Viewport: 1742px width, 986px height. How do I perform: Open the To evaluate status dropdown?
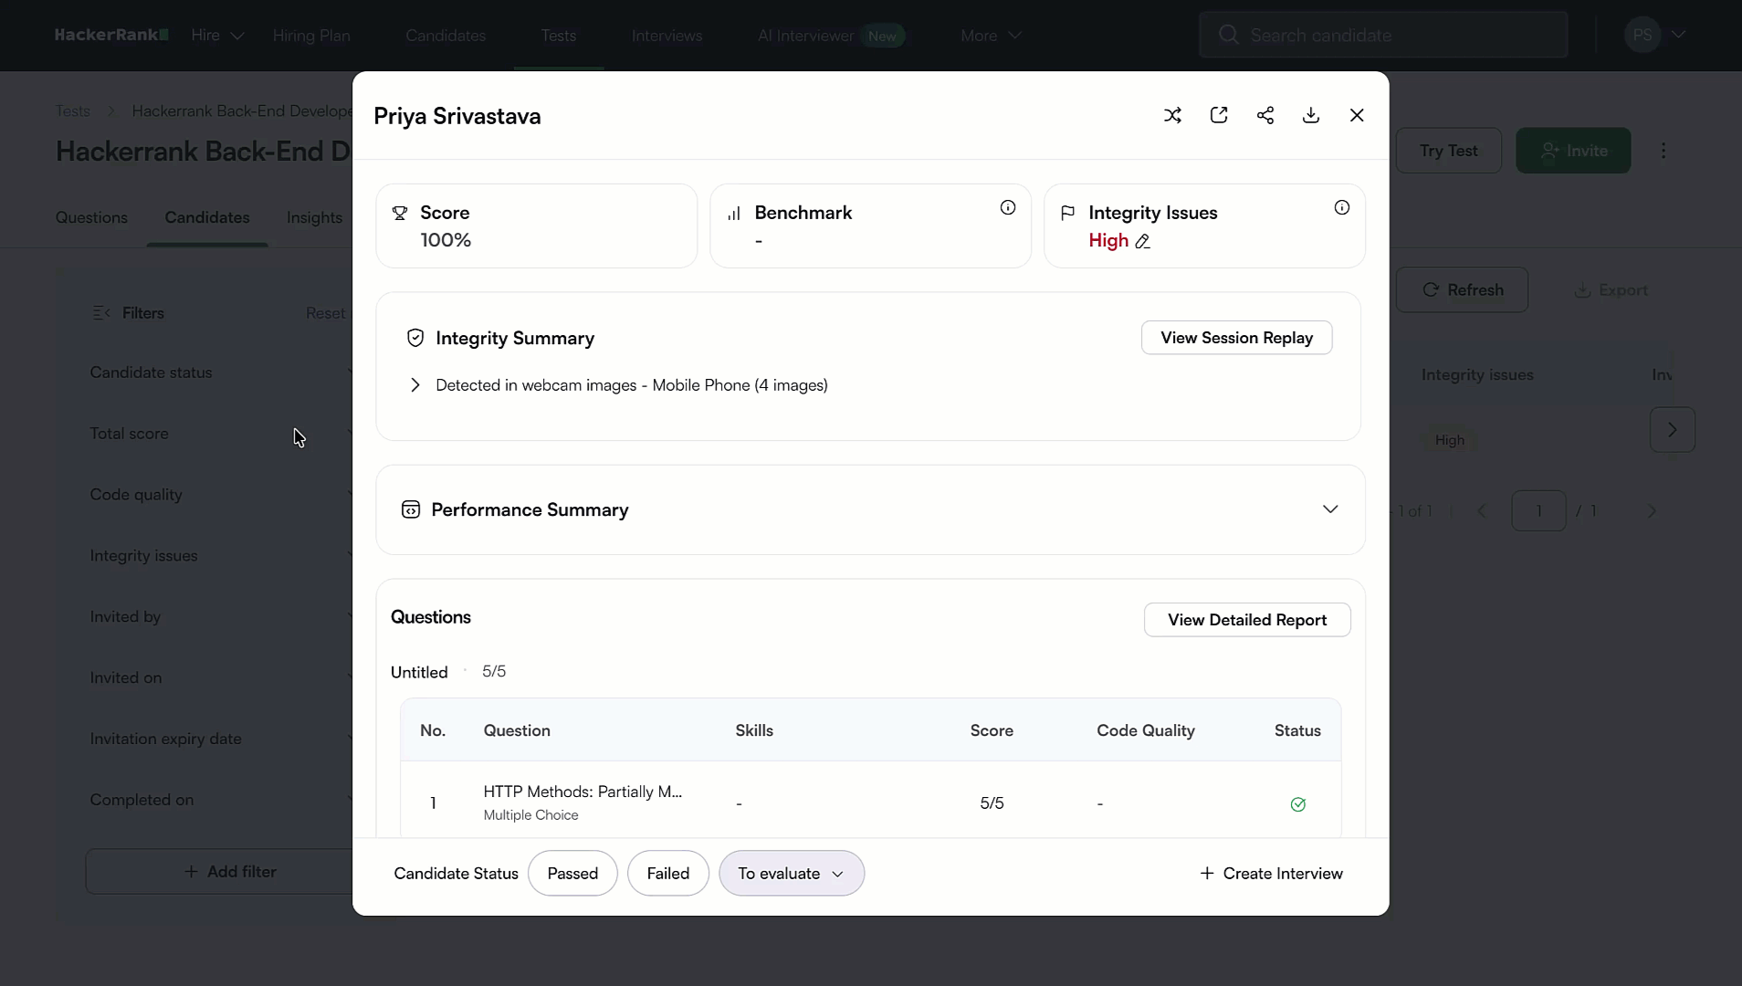pyautogui.click(x=791, y=874)
